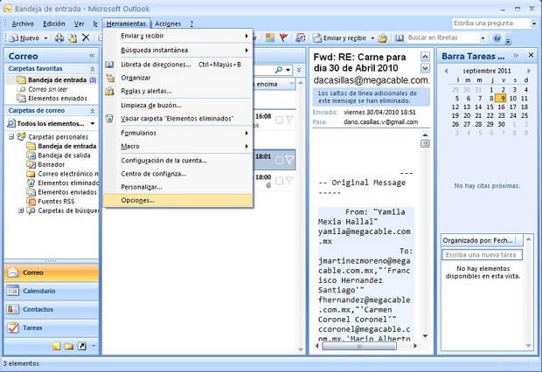Close the Barra Tareas pane

pos(531,55)
